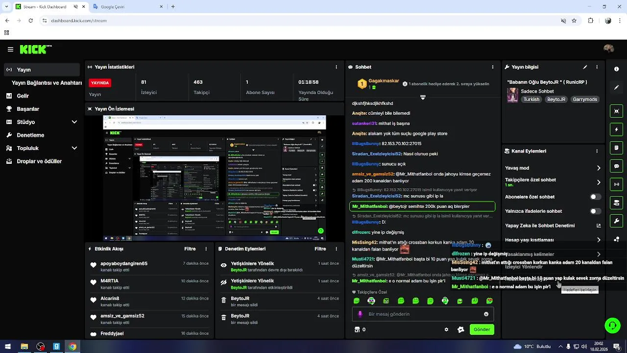The width and height of the screenshot is (627, 353).
Task: Open the user profile avatar menu
Action: coord(609,49)
